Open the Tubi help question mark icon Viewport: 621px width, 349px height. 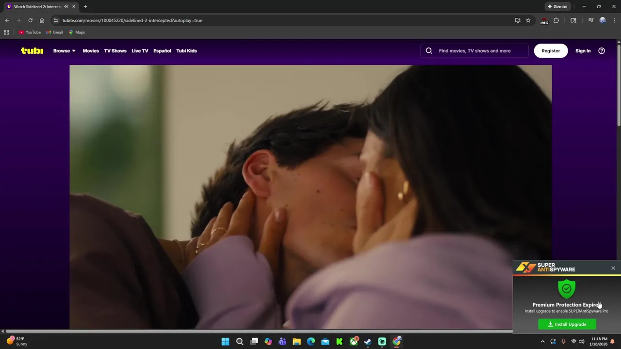pyautogui.click(x=602, y=51)
